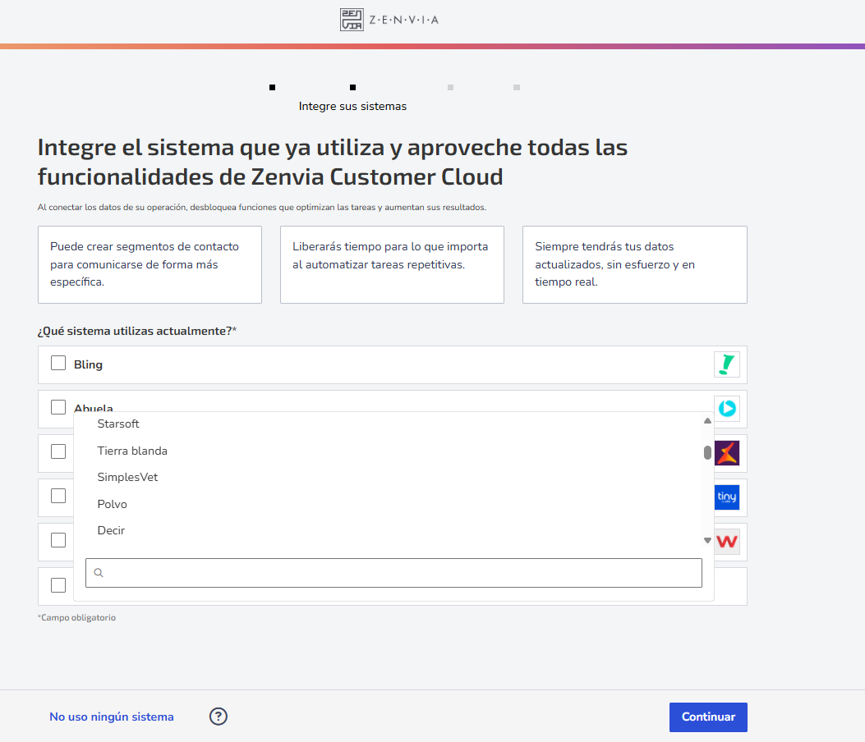Click the dropdown list scroll down arrow
The width and height of the screenshot is (865, 742).
pyautogui.click(x=707, y=540)
